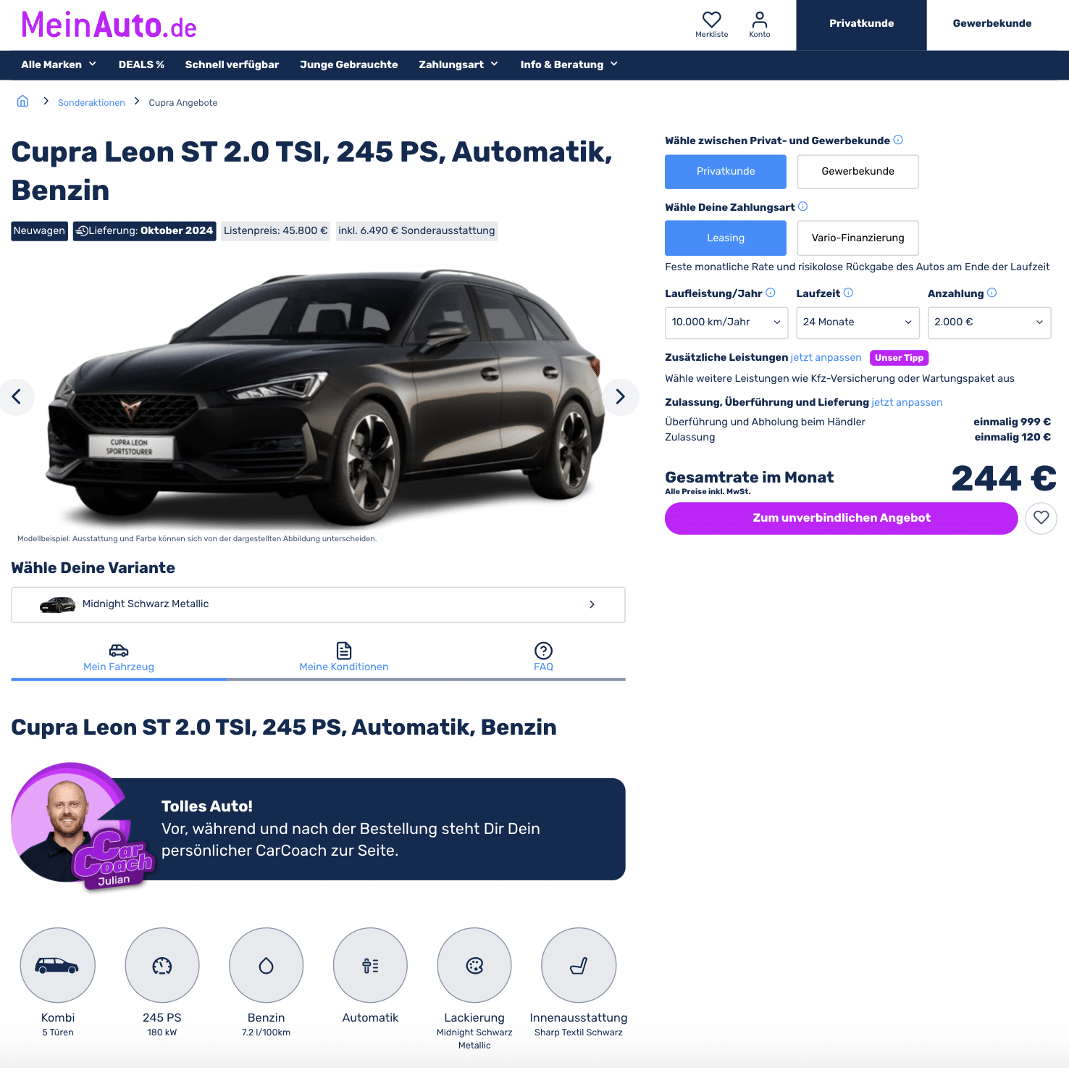
Task: Switch to the Meine Konditionen tab
Action: 344,657
